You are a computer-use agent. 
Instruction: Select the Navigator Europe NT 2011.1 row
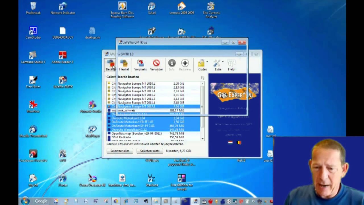coord(154,91)
